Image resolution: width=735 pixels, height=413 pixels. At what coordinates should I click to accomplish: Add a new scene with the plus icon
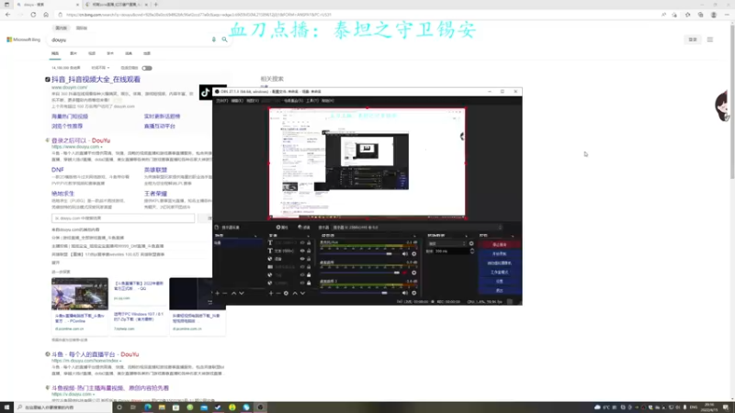pos(218,293)
